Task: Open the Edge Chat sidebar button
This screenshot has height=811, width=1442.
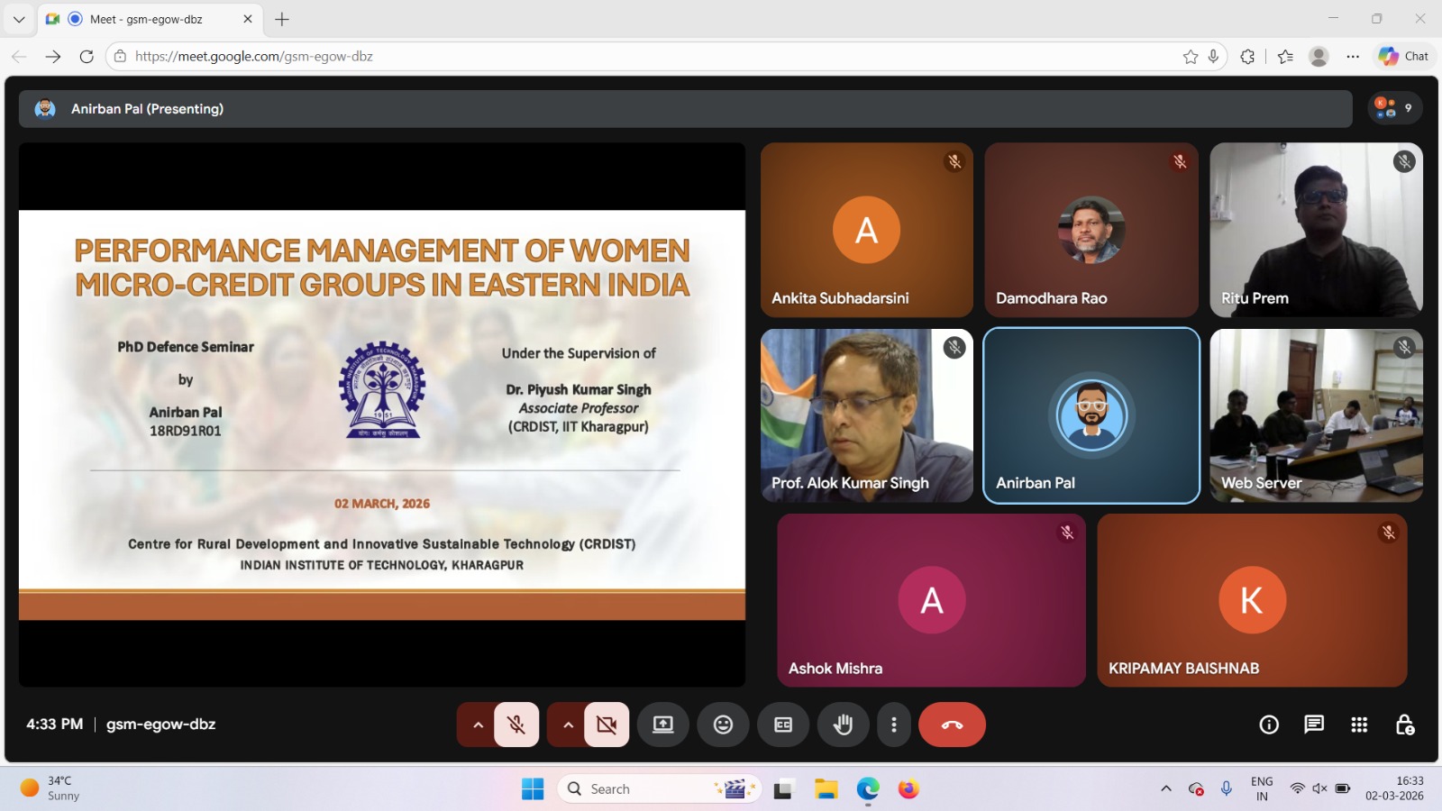Action: point(1404,56)
